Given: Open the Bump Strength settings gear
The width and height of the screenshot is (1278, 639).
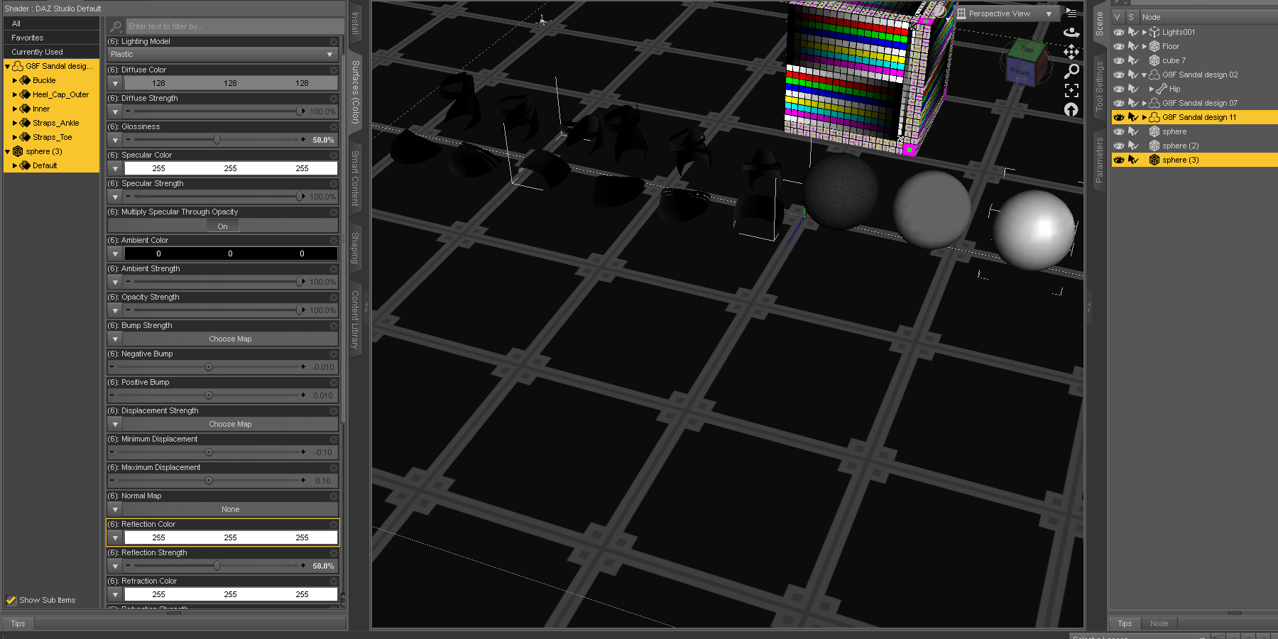Looking at the screenshot, I should (x=333, y=325).
